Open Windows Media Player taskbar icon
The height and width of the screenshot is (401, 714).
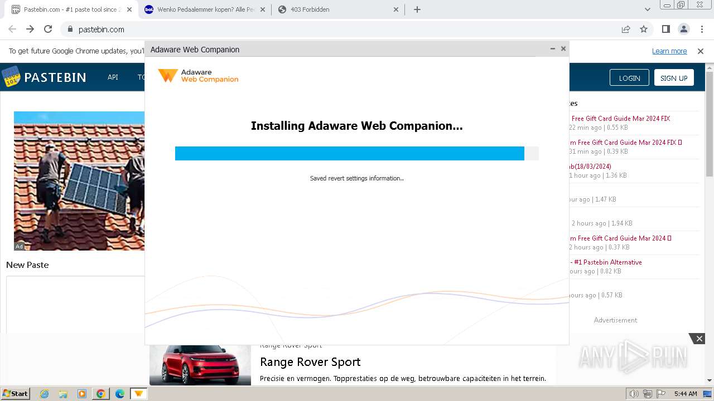[x=82, y=394]
